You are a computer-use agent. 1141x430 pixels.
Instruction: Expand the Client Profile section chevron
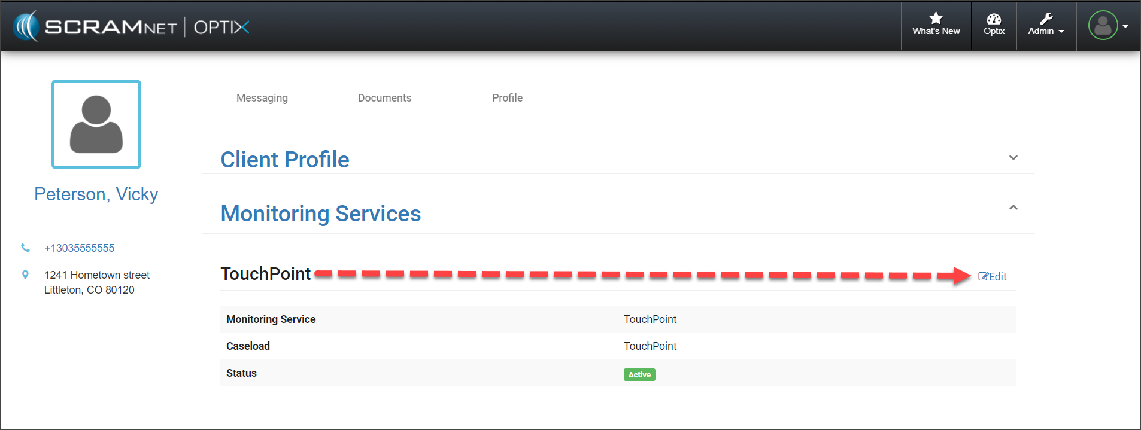tap(1013, 158)
